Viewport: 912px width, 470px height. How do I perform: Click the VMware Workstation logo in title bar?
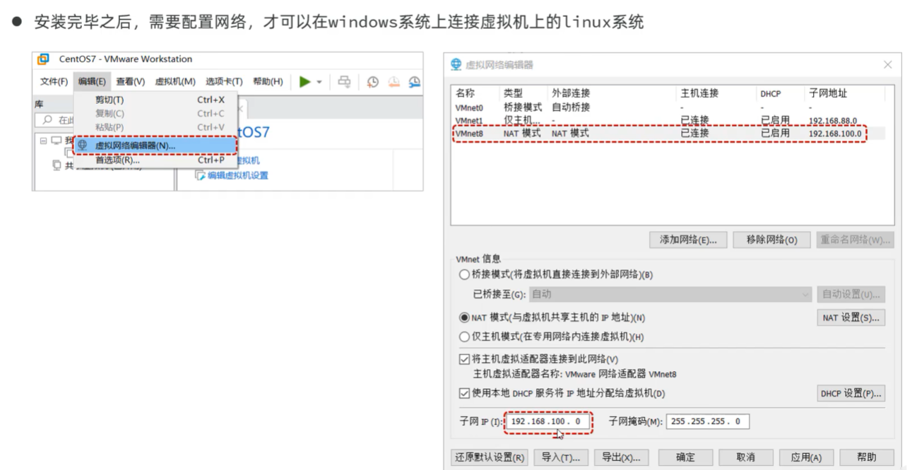point(43,59)
